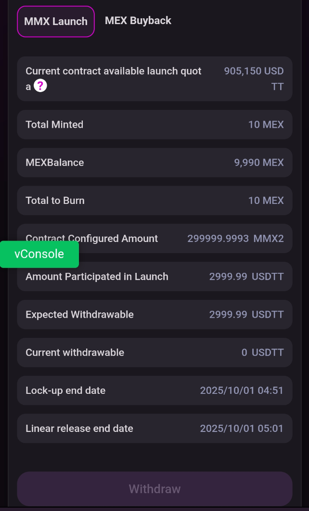Click the Current withdrawable row
The image size is (309, 511).
pos(154,353)
